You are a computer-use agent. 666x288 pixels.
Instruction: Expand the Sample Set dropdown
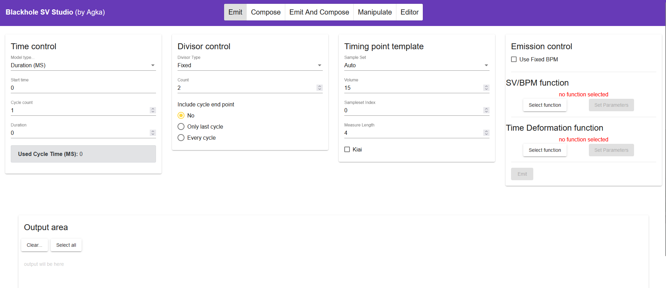[x=417, y=65]
